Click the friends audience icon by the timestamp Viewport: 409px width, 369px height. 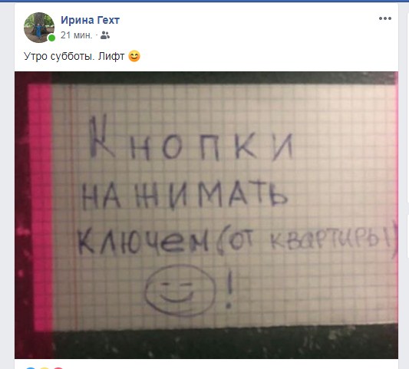click(105, 35)
